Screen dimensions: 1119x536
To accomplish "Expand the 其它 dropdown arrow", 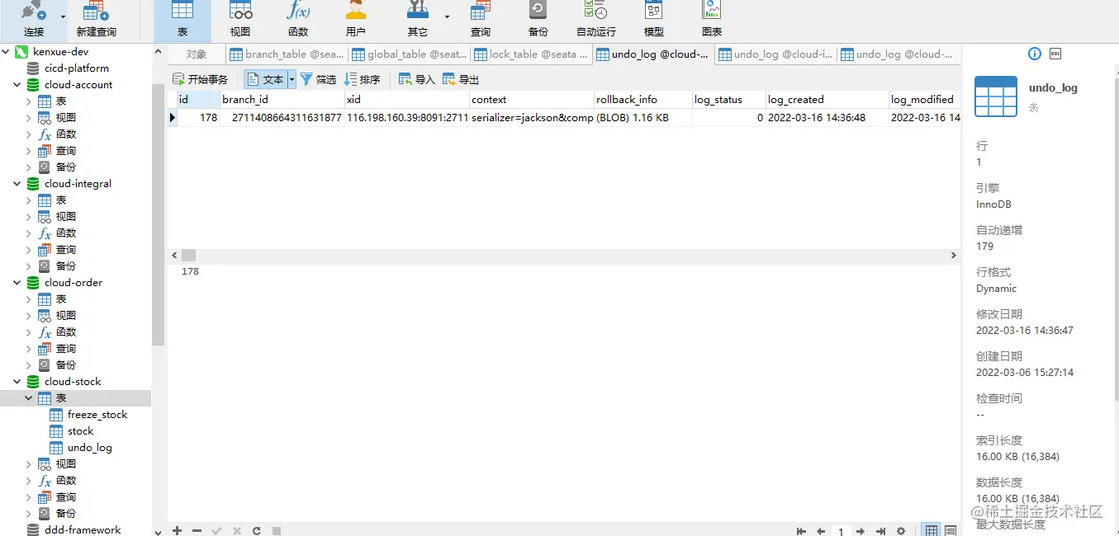I will click(448, 16).
